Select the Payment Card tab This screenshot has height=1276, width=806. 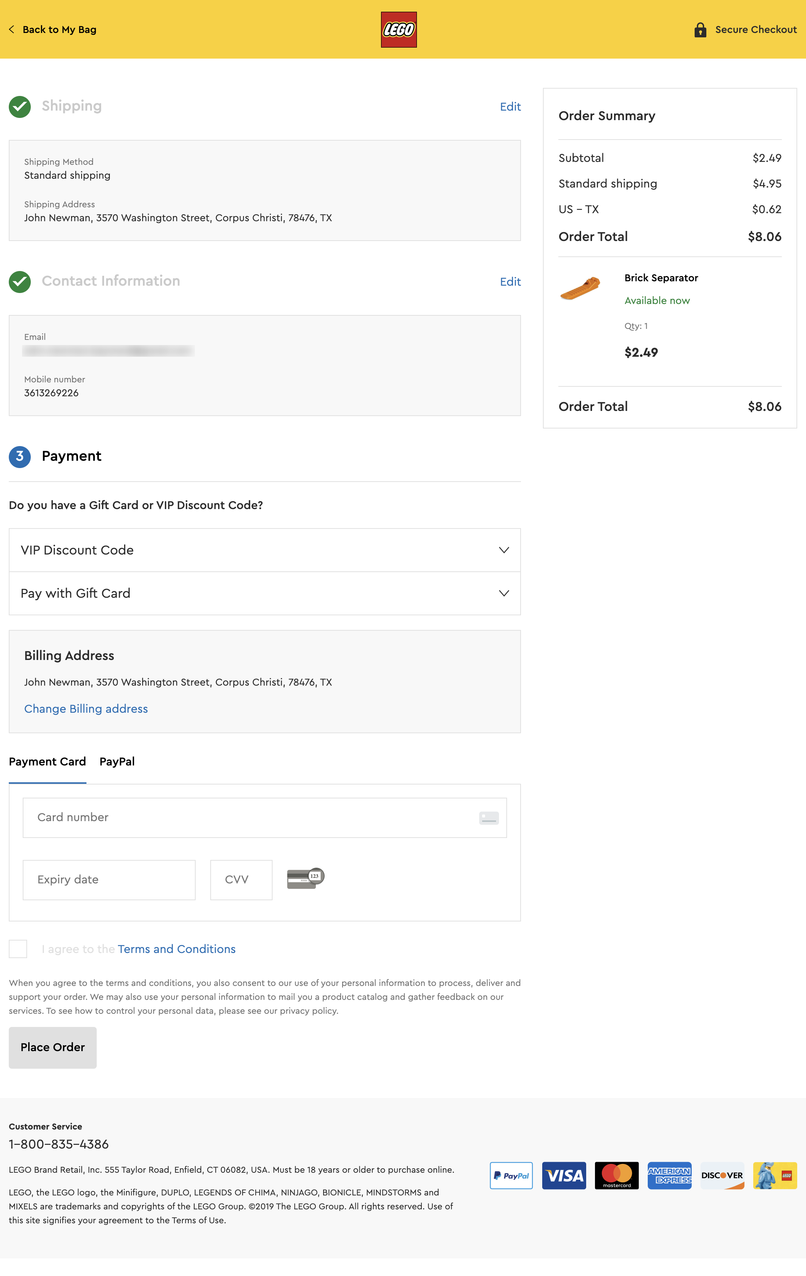pos(47,761)
